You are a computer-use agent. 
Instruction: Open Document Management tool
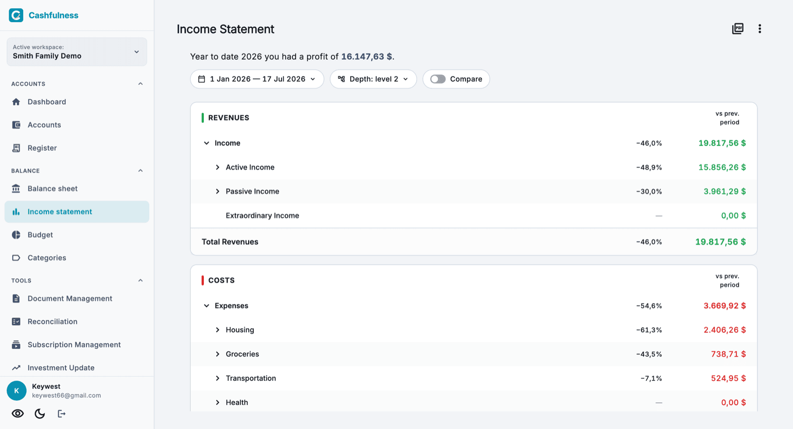pyautogui.click(x=77, y=299)
